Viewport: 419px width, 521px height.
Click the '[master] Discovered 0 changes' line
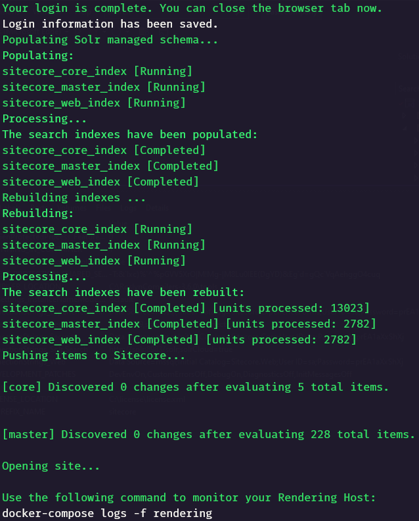(x=209, y=435)
